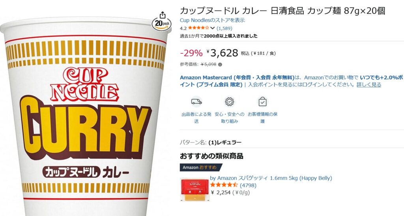
Task: Click the spaghetti product thumbnail
Action: tap(195, 190)
